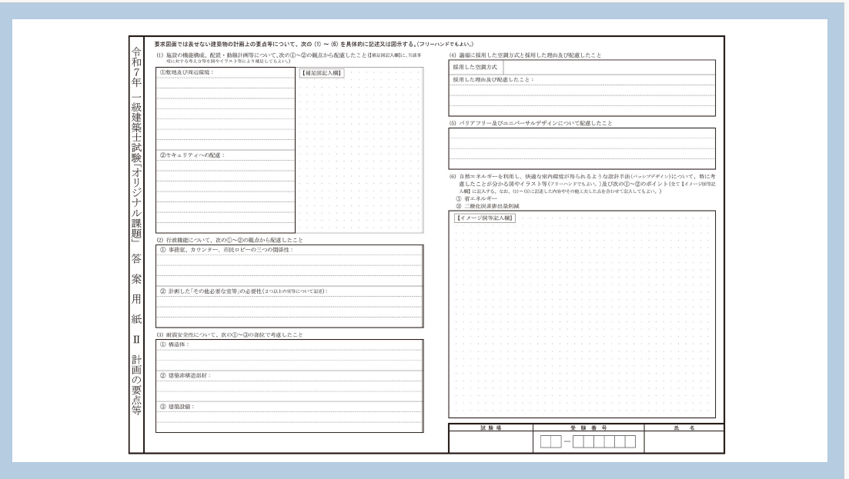This screenshot has width=849, height=479.
Task: Click the answer lines under ③ 建築設備
Action: [289, 421]
